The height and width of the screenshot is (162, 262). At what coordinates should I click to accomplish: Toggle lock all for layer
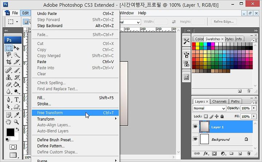222,116
